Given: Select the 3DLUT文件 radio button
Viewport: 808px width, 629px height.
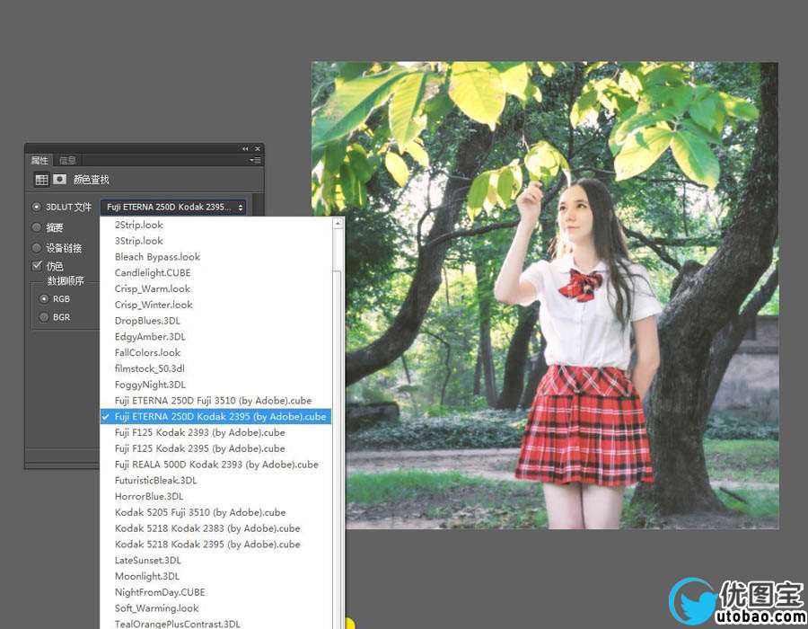Looking at the screenshot, I should click(36, 207).
